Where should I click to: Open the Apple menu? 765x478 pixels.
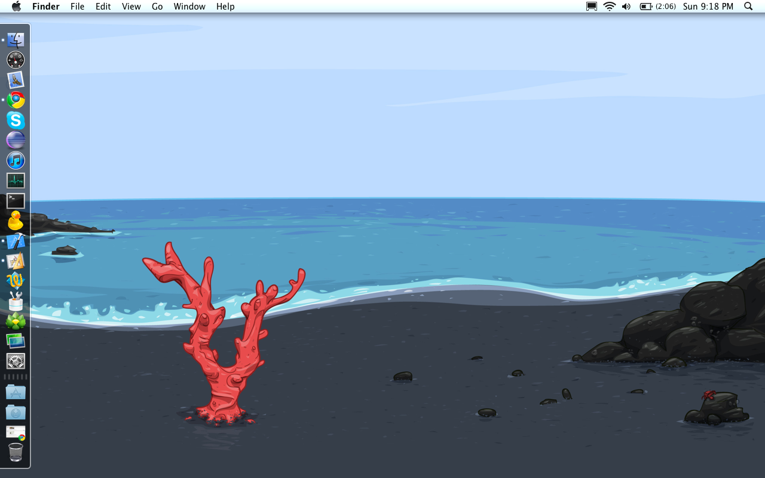coord(17,7)
